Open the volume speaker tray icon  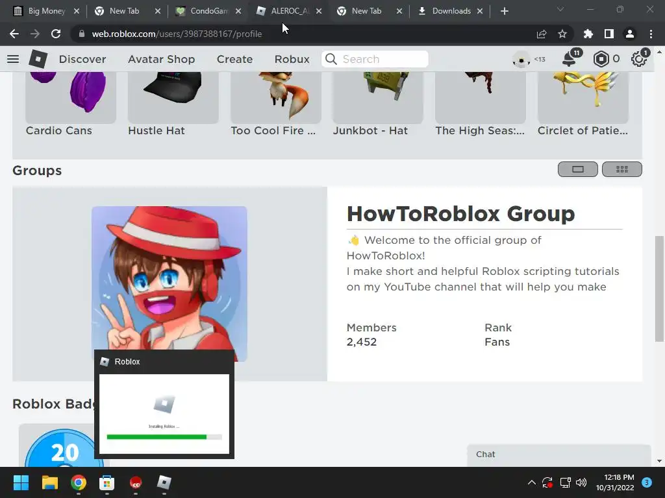click(x=581, y=482)
